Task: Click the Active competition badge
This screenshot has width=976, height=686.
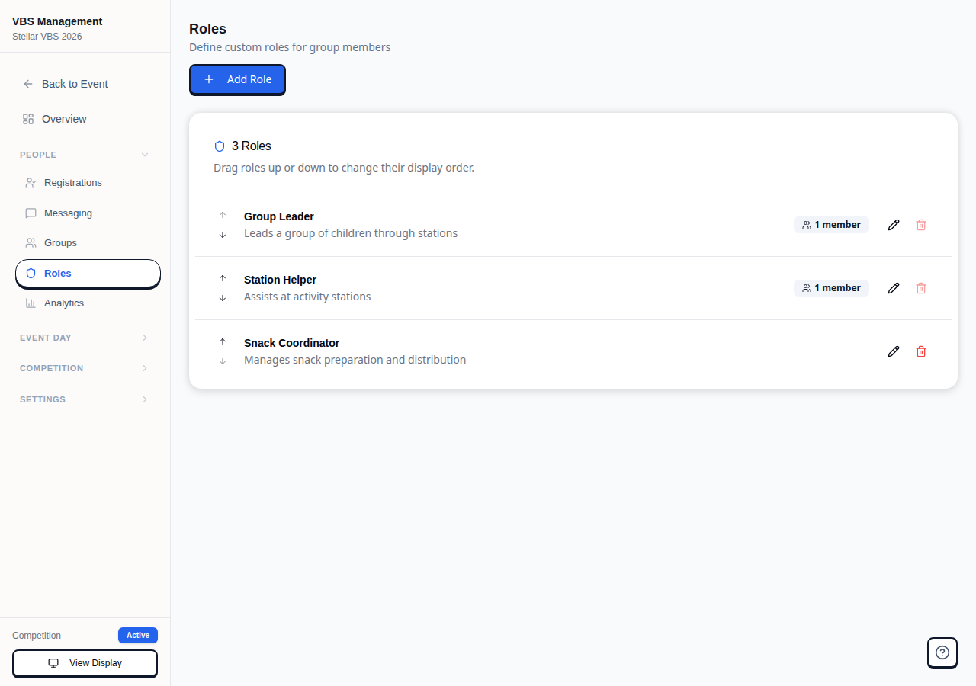Action: point(137,635)
